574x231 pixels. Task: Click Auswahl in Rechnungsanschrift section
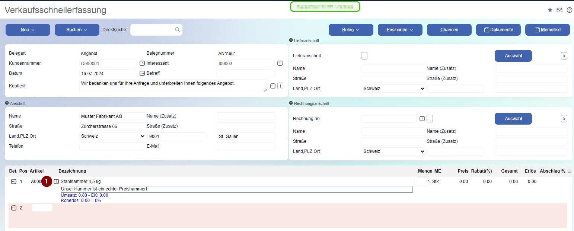(x=513, y=119)
